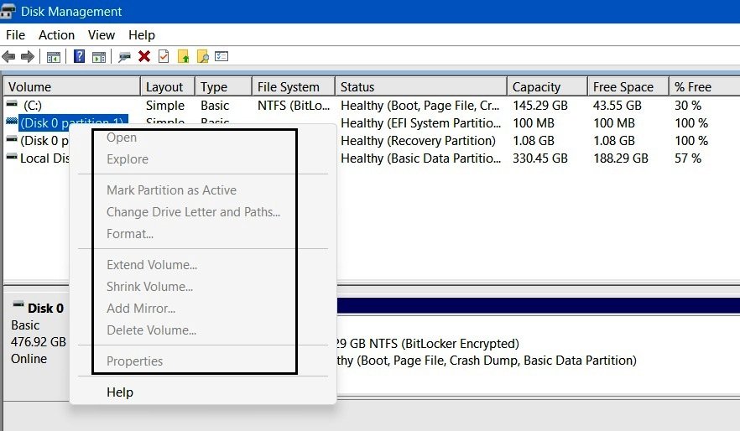Click Open in the context menu
The width and height of the screenshot is (740, 431).
pyautogui.click(x=122, y=138)
